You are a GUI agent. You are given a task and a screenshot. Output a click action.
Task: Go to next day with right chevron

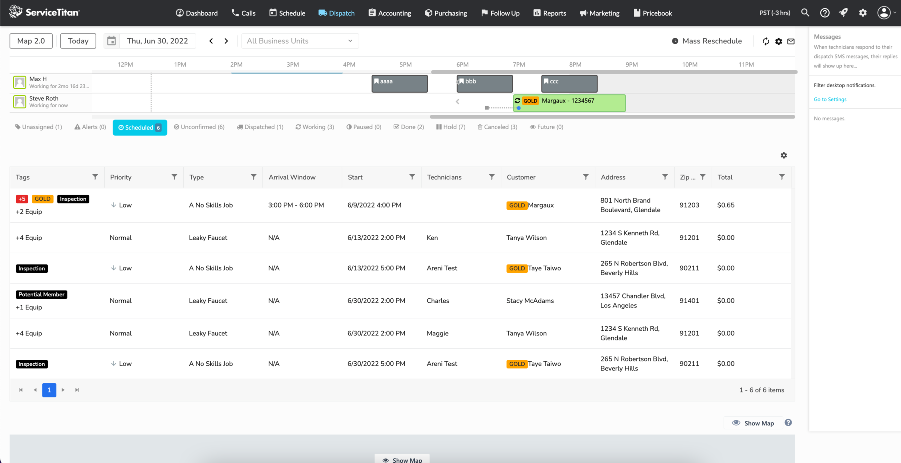click(x=226, y=41)
